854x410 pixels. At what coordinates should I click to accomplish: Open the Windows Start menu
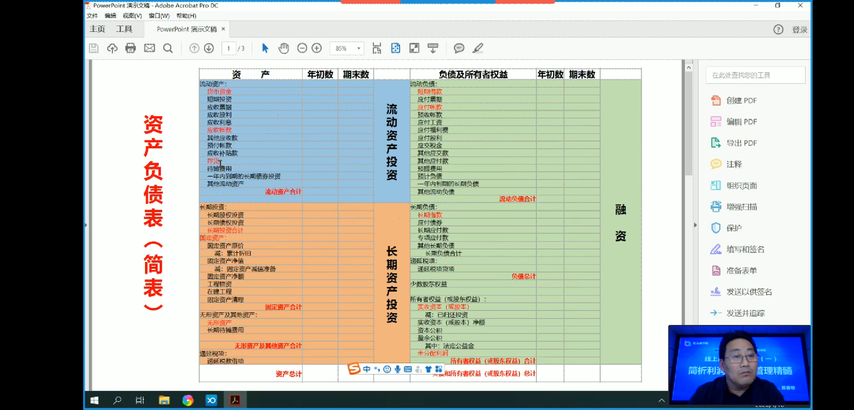pyautogui.click(x=95, y=400)
